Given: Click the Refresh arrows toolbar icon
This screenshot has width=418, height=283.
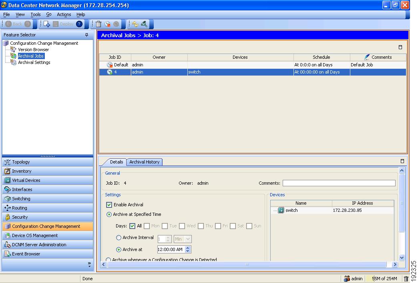Looking at the screenshot, I should tap(135, 24).
